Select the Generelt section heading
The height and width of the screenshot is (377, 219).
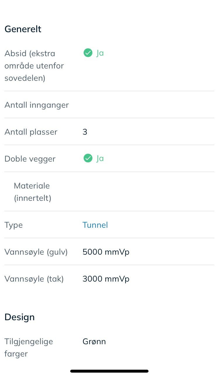point(23,29)
